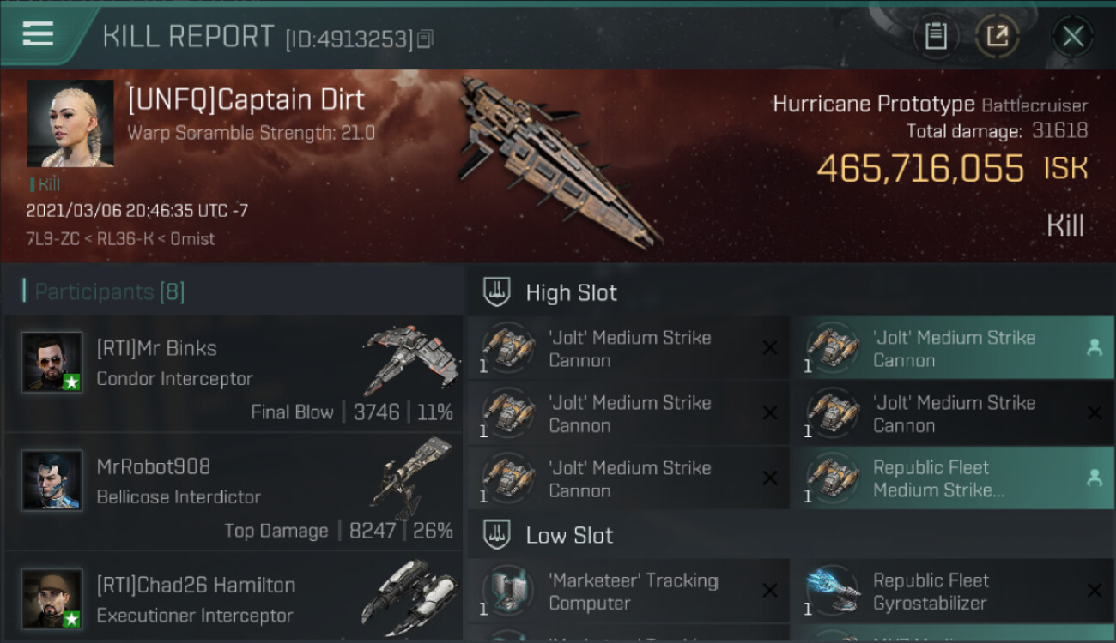This screenshot has height=643, width=1116.
Task: Click the Republic Fleet Gyrostabilizer icon
Action: (x=833, y=591)
